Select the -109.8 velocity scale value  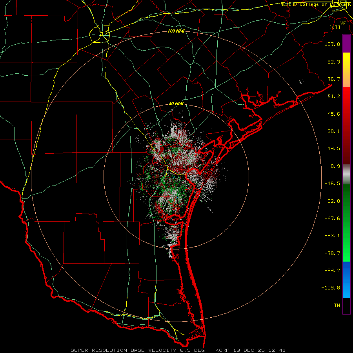[x=331, y=288]
